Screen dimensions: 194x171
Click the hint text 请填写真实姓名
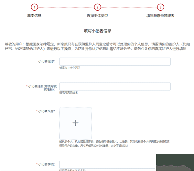(x=69, y=93)
